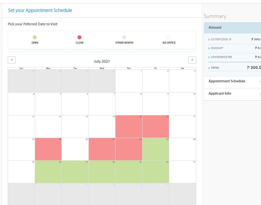Choose July 28 on the calendar
The image size is (261, 205).
coord(102,172)
